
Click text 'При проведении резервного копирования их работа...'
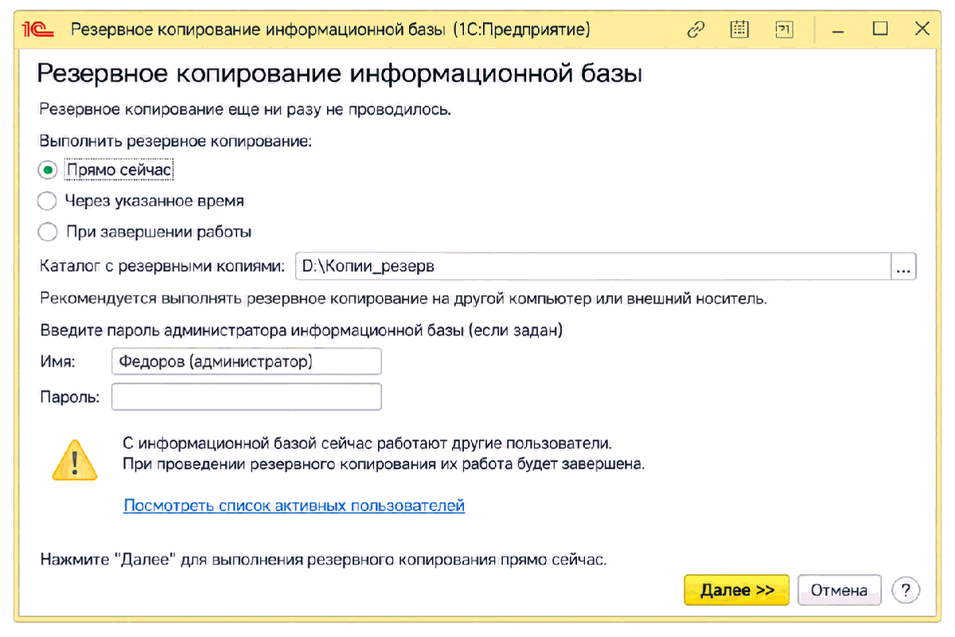[384, 463]
